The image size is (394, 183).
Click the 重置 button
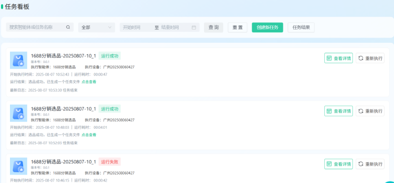coord(237,28)
